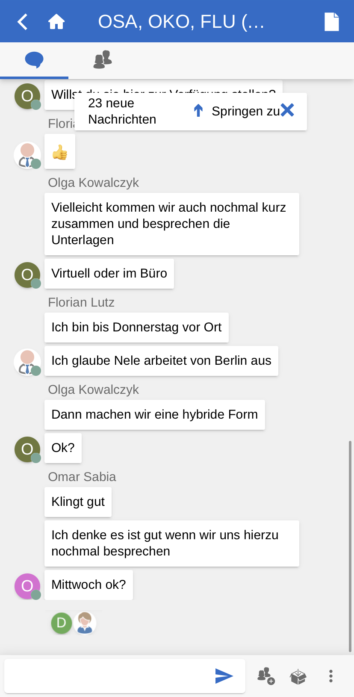Screen dimensions: 354x697
Task: Switch to the participants tab
Action: click(103, 60)
